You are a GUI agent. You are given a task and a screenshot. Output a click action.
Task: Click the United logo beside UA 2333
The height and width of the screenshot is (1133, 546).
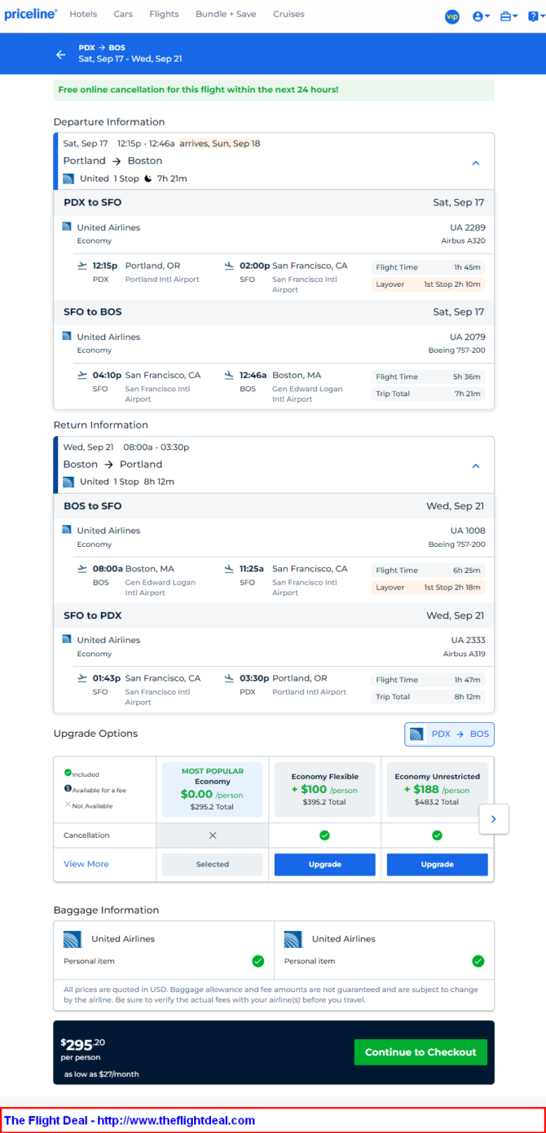tap(67, 639)
